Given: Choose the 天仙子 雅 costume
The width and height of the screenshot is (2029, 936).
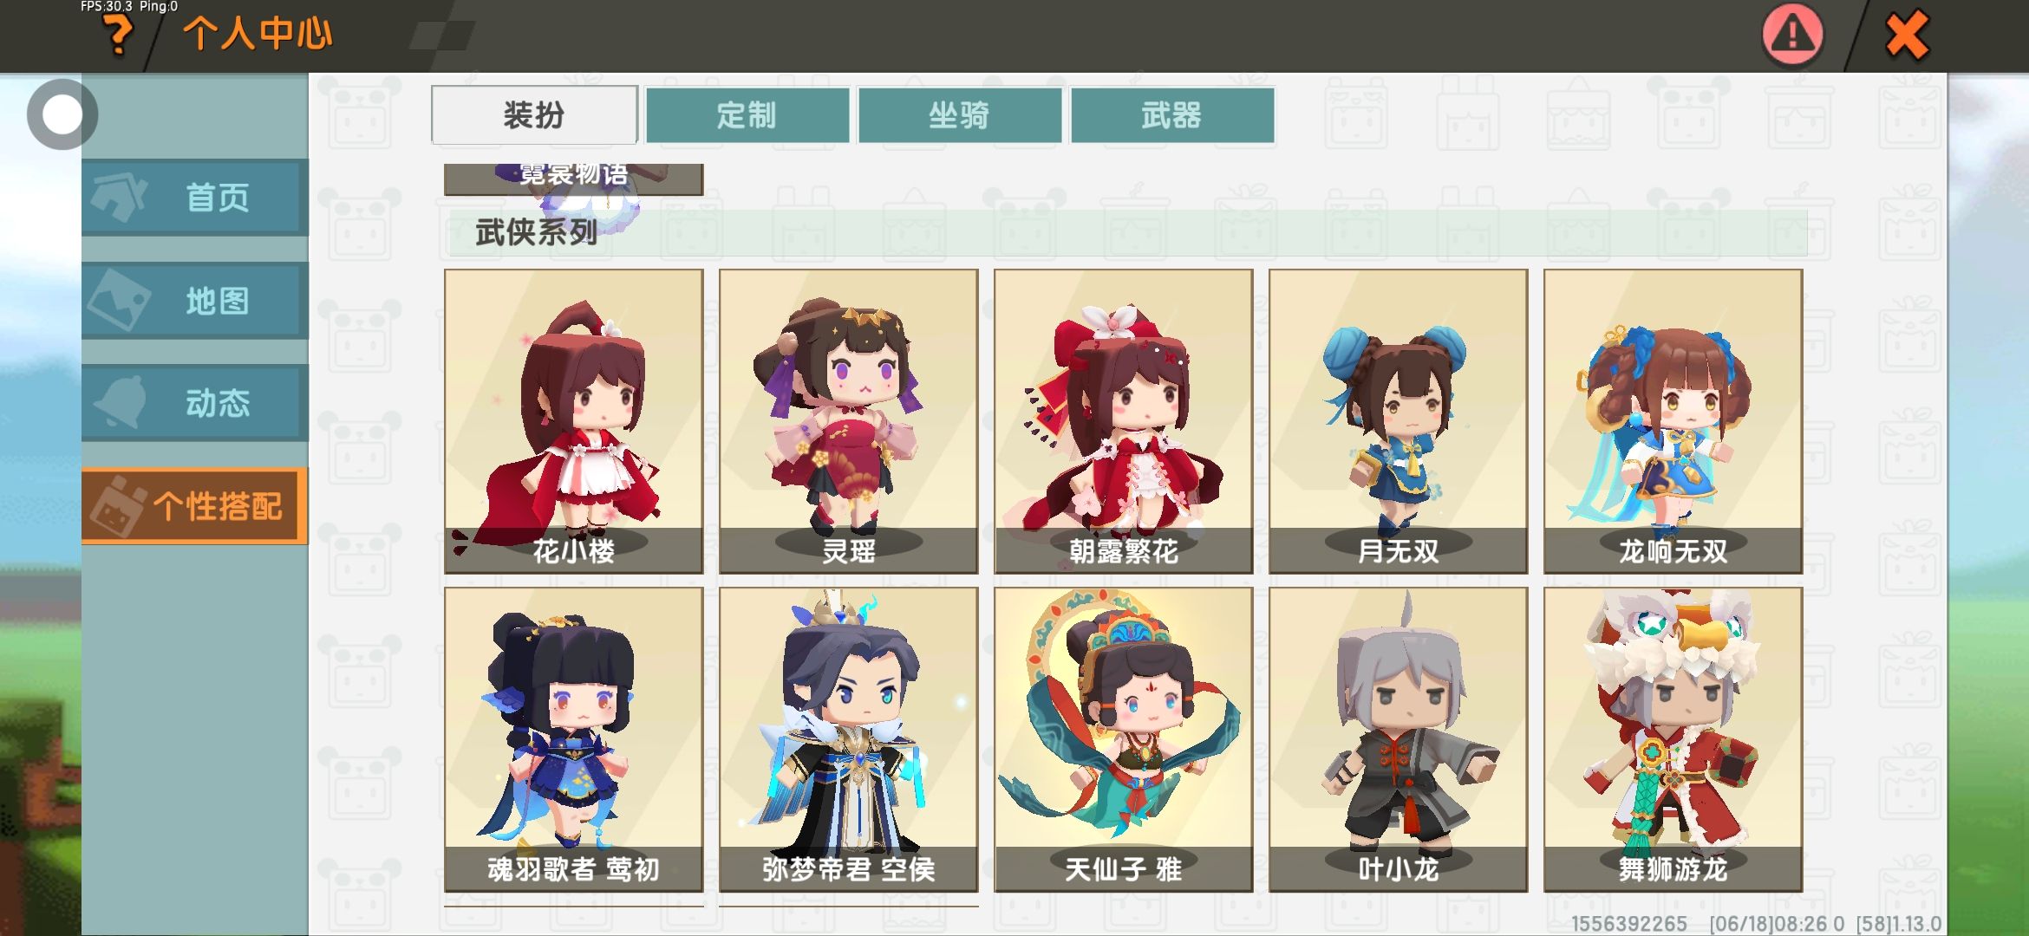Looking at the screenshot, I should tap(1123, 739).
